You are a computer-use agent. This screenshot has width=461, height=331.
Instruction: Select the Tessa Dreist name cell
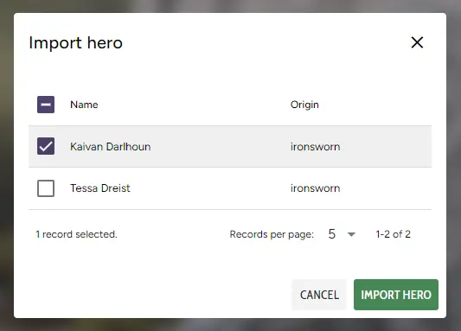[100, 188]
